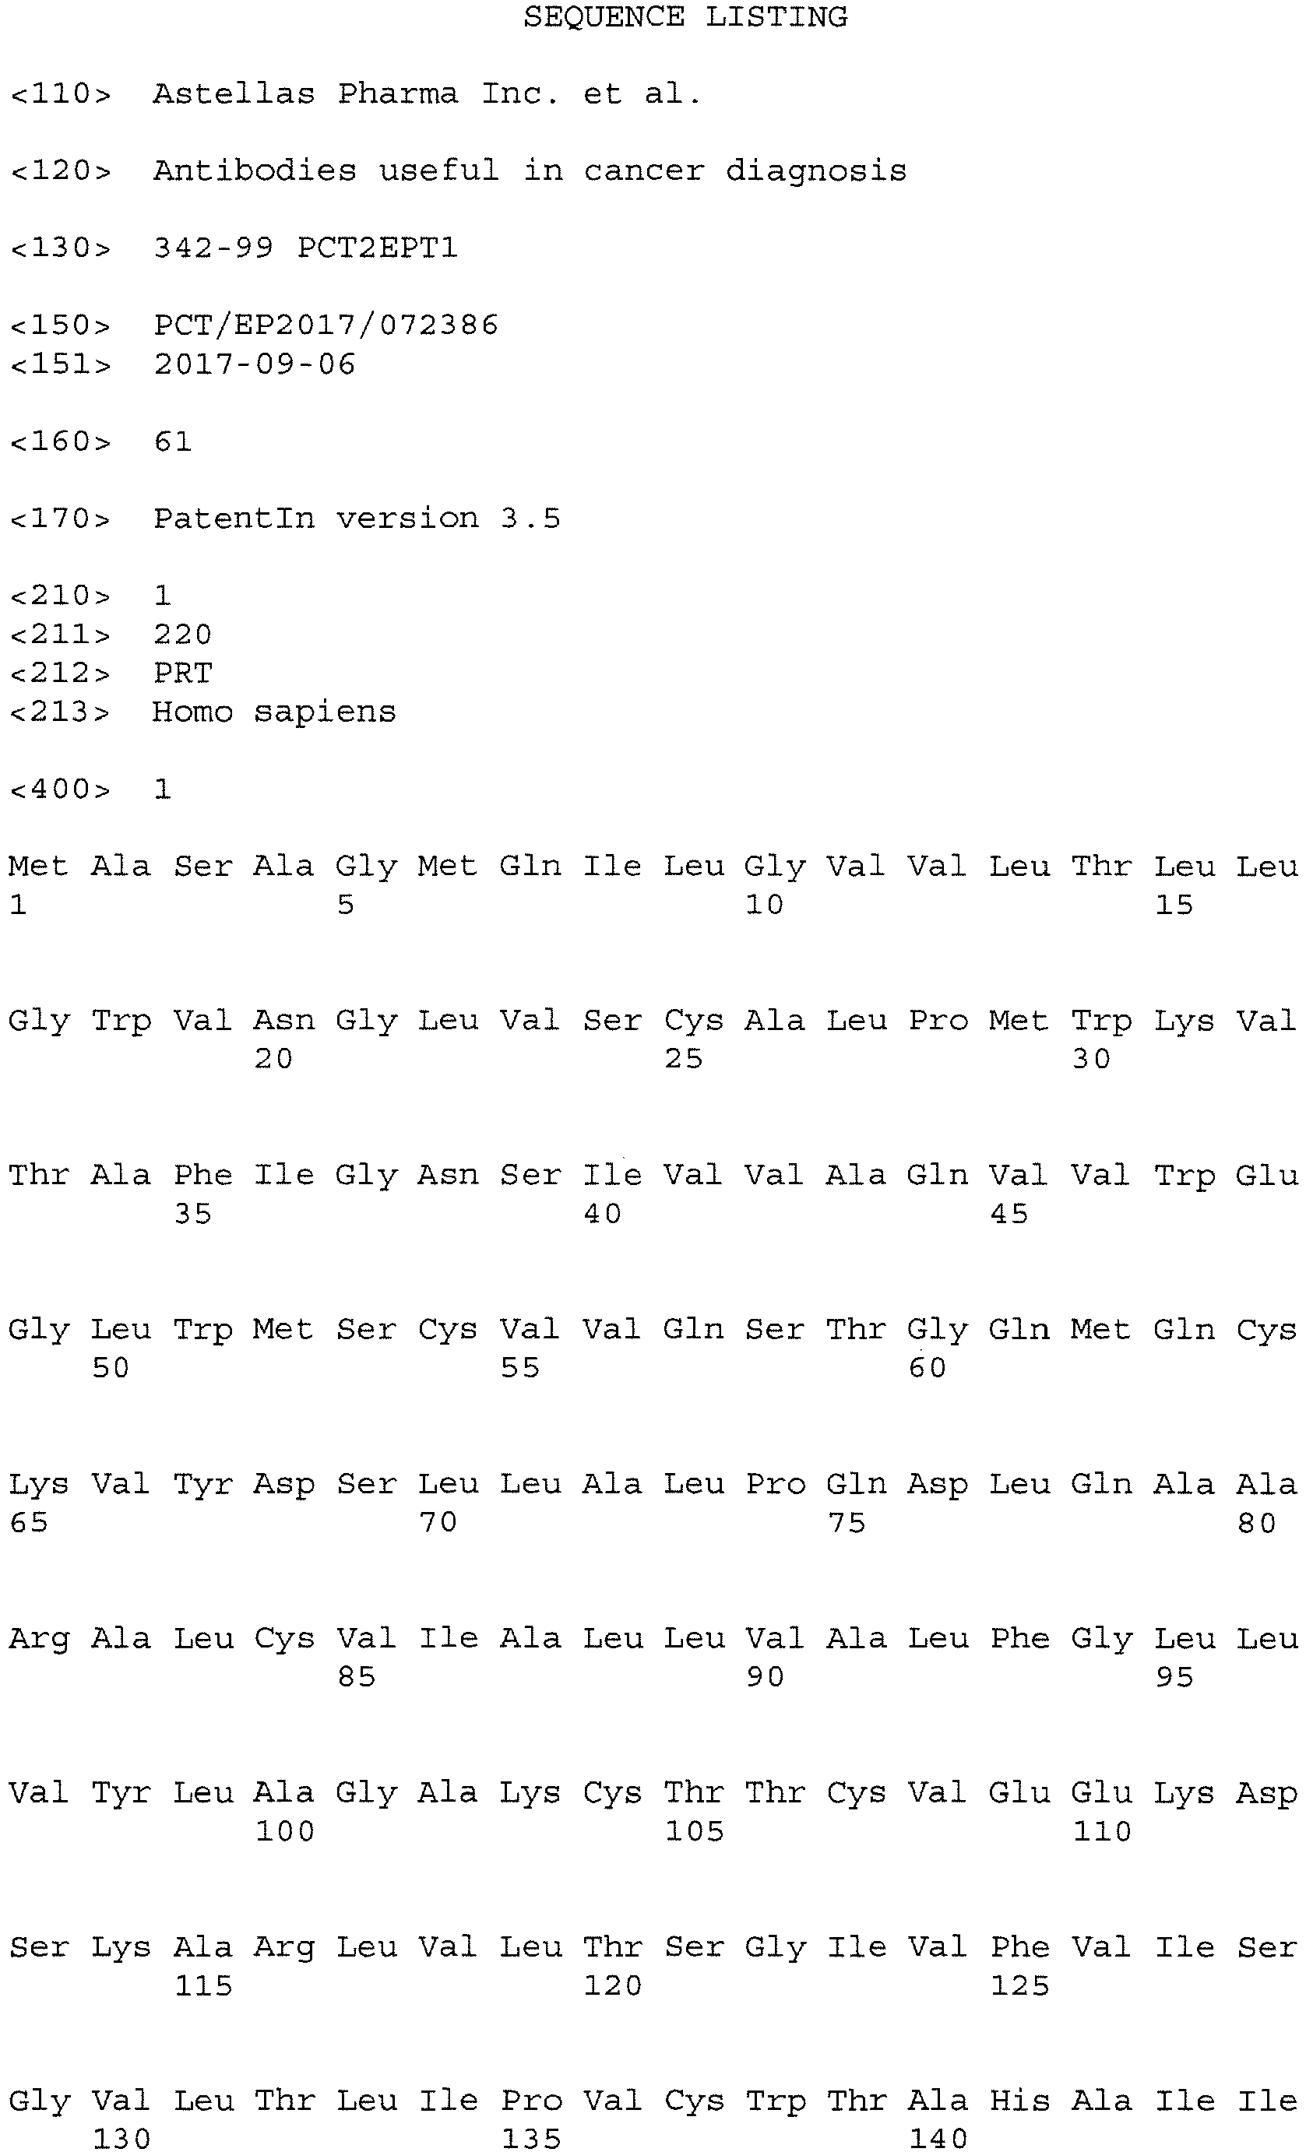
Task: Click the <210> sequence ID tag
Action: [x=60, y=596]
